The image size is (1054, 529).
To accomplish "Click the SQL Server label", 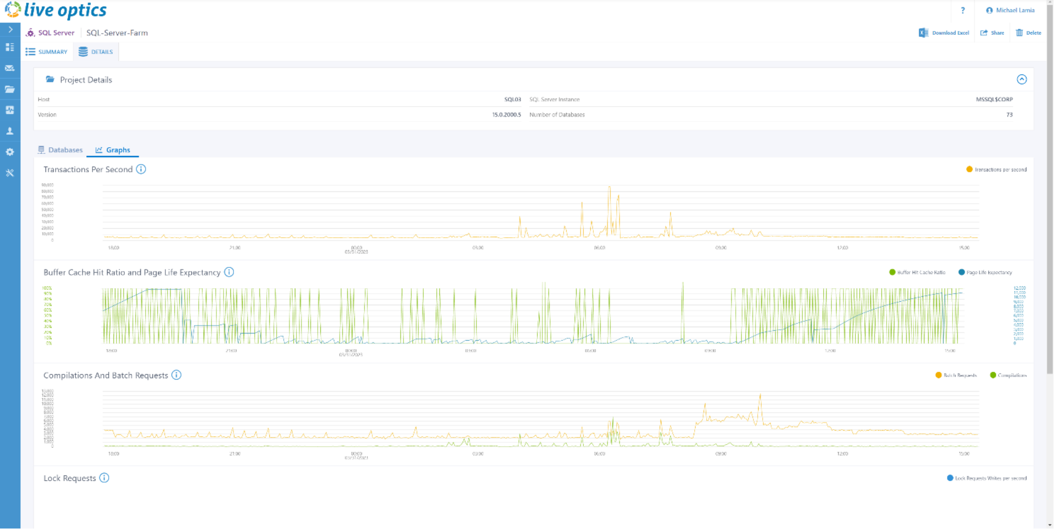I will (x=56, y=33).
